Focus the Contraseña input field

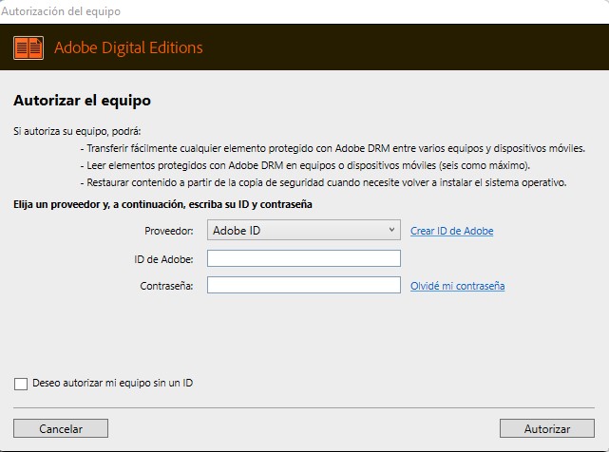pos(304,285)
